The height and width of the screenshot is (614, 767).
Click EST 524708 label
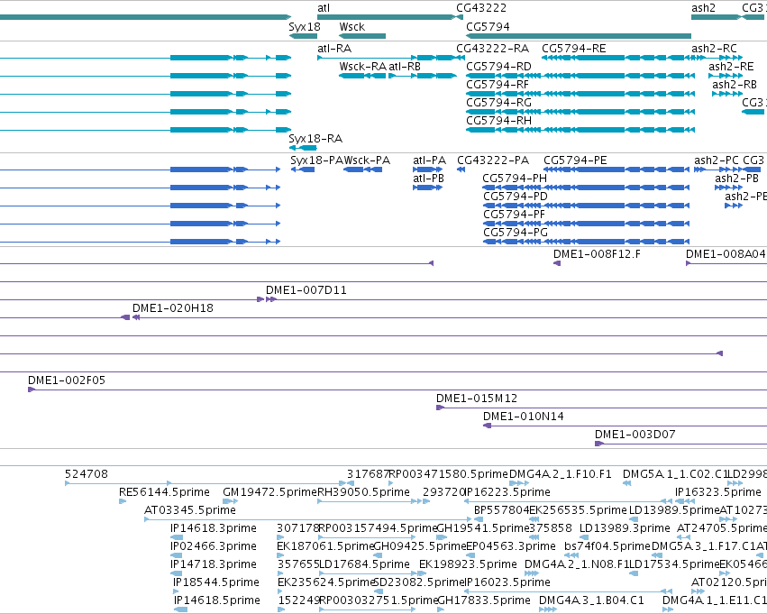87,474
